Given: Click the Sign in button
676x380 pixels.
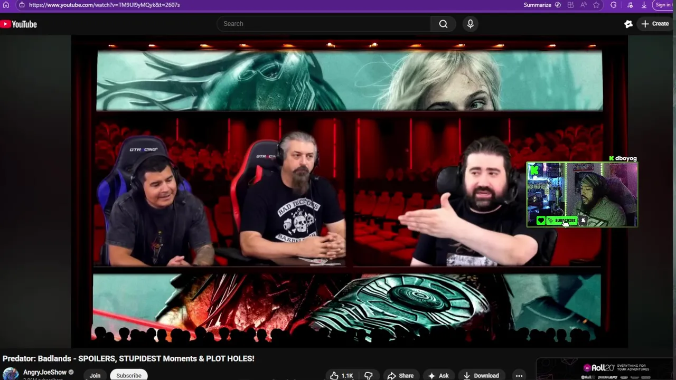Looking at the screenshot, I should (x=664, y=5).
